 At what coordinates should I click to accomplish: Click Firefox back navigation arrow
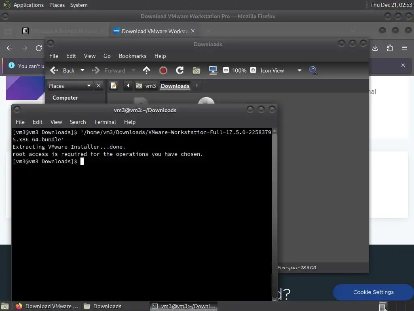[10, 48]
